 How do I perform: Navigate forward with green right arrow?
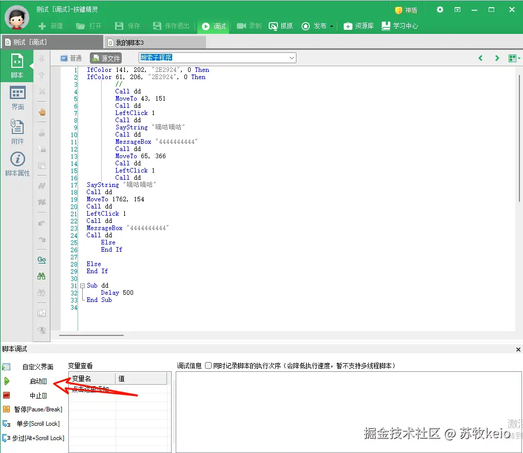tap(497, 58)
